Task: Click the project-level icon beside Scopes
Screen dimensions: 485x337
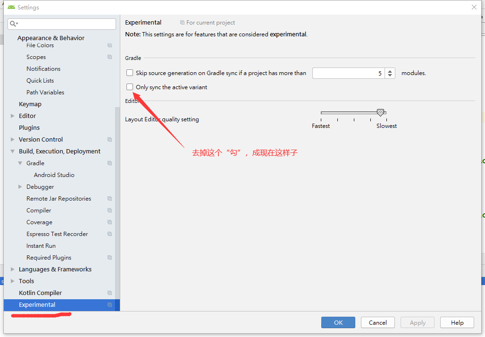Action: pos(109,57)
